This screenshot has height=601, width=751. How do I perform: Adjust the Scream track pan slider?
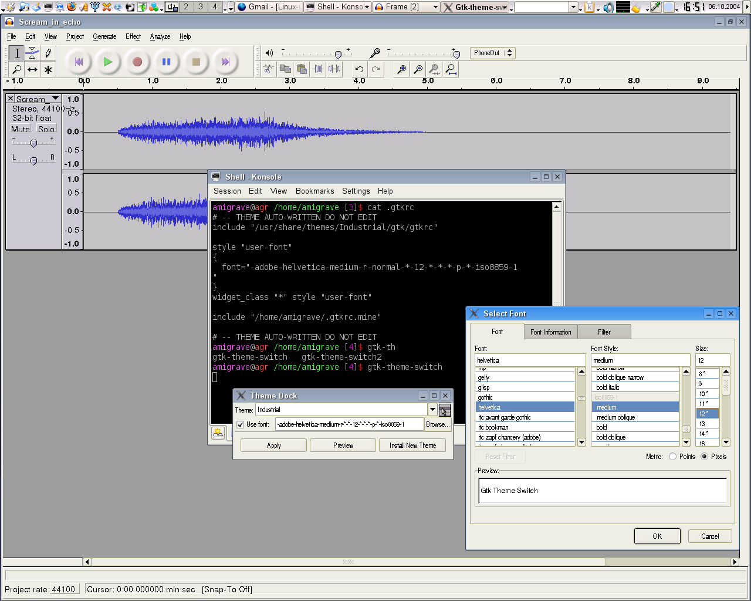click(x=33, y=161)
